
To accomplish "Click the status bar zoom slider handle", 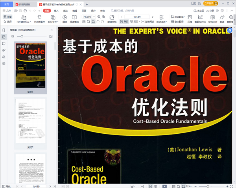I will coord(208,186).
